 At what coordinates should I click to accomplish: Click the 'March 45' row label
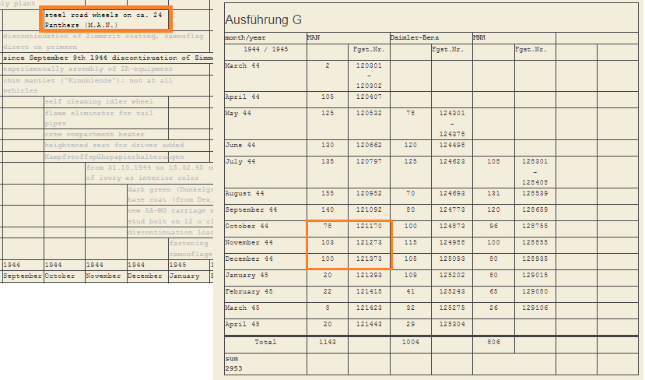click(x=242, y=308)
